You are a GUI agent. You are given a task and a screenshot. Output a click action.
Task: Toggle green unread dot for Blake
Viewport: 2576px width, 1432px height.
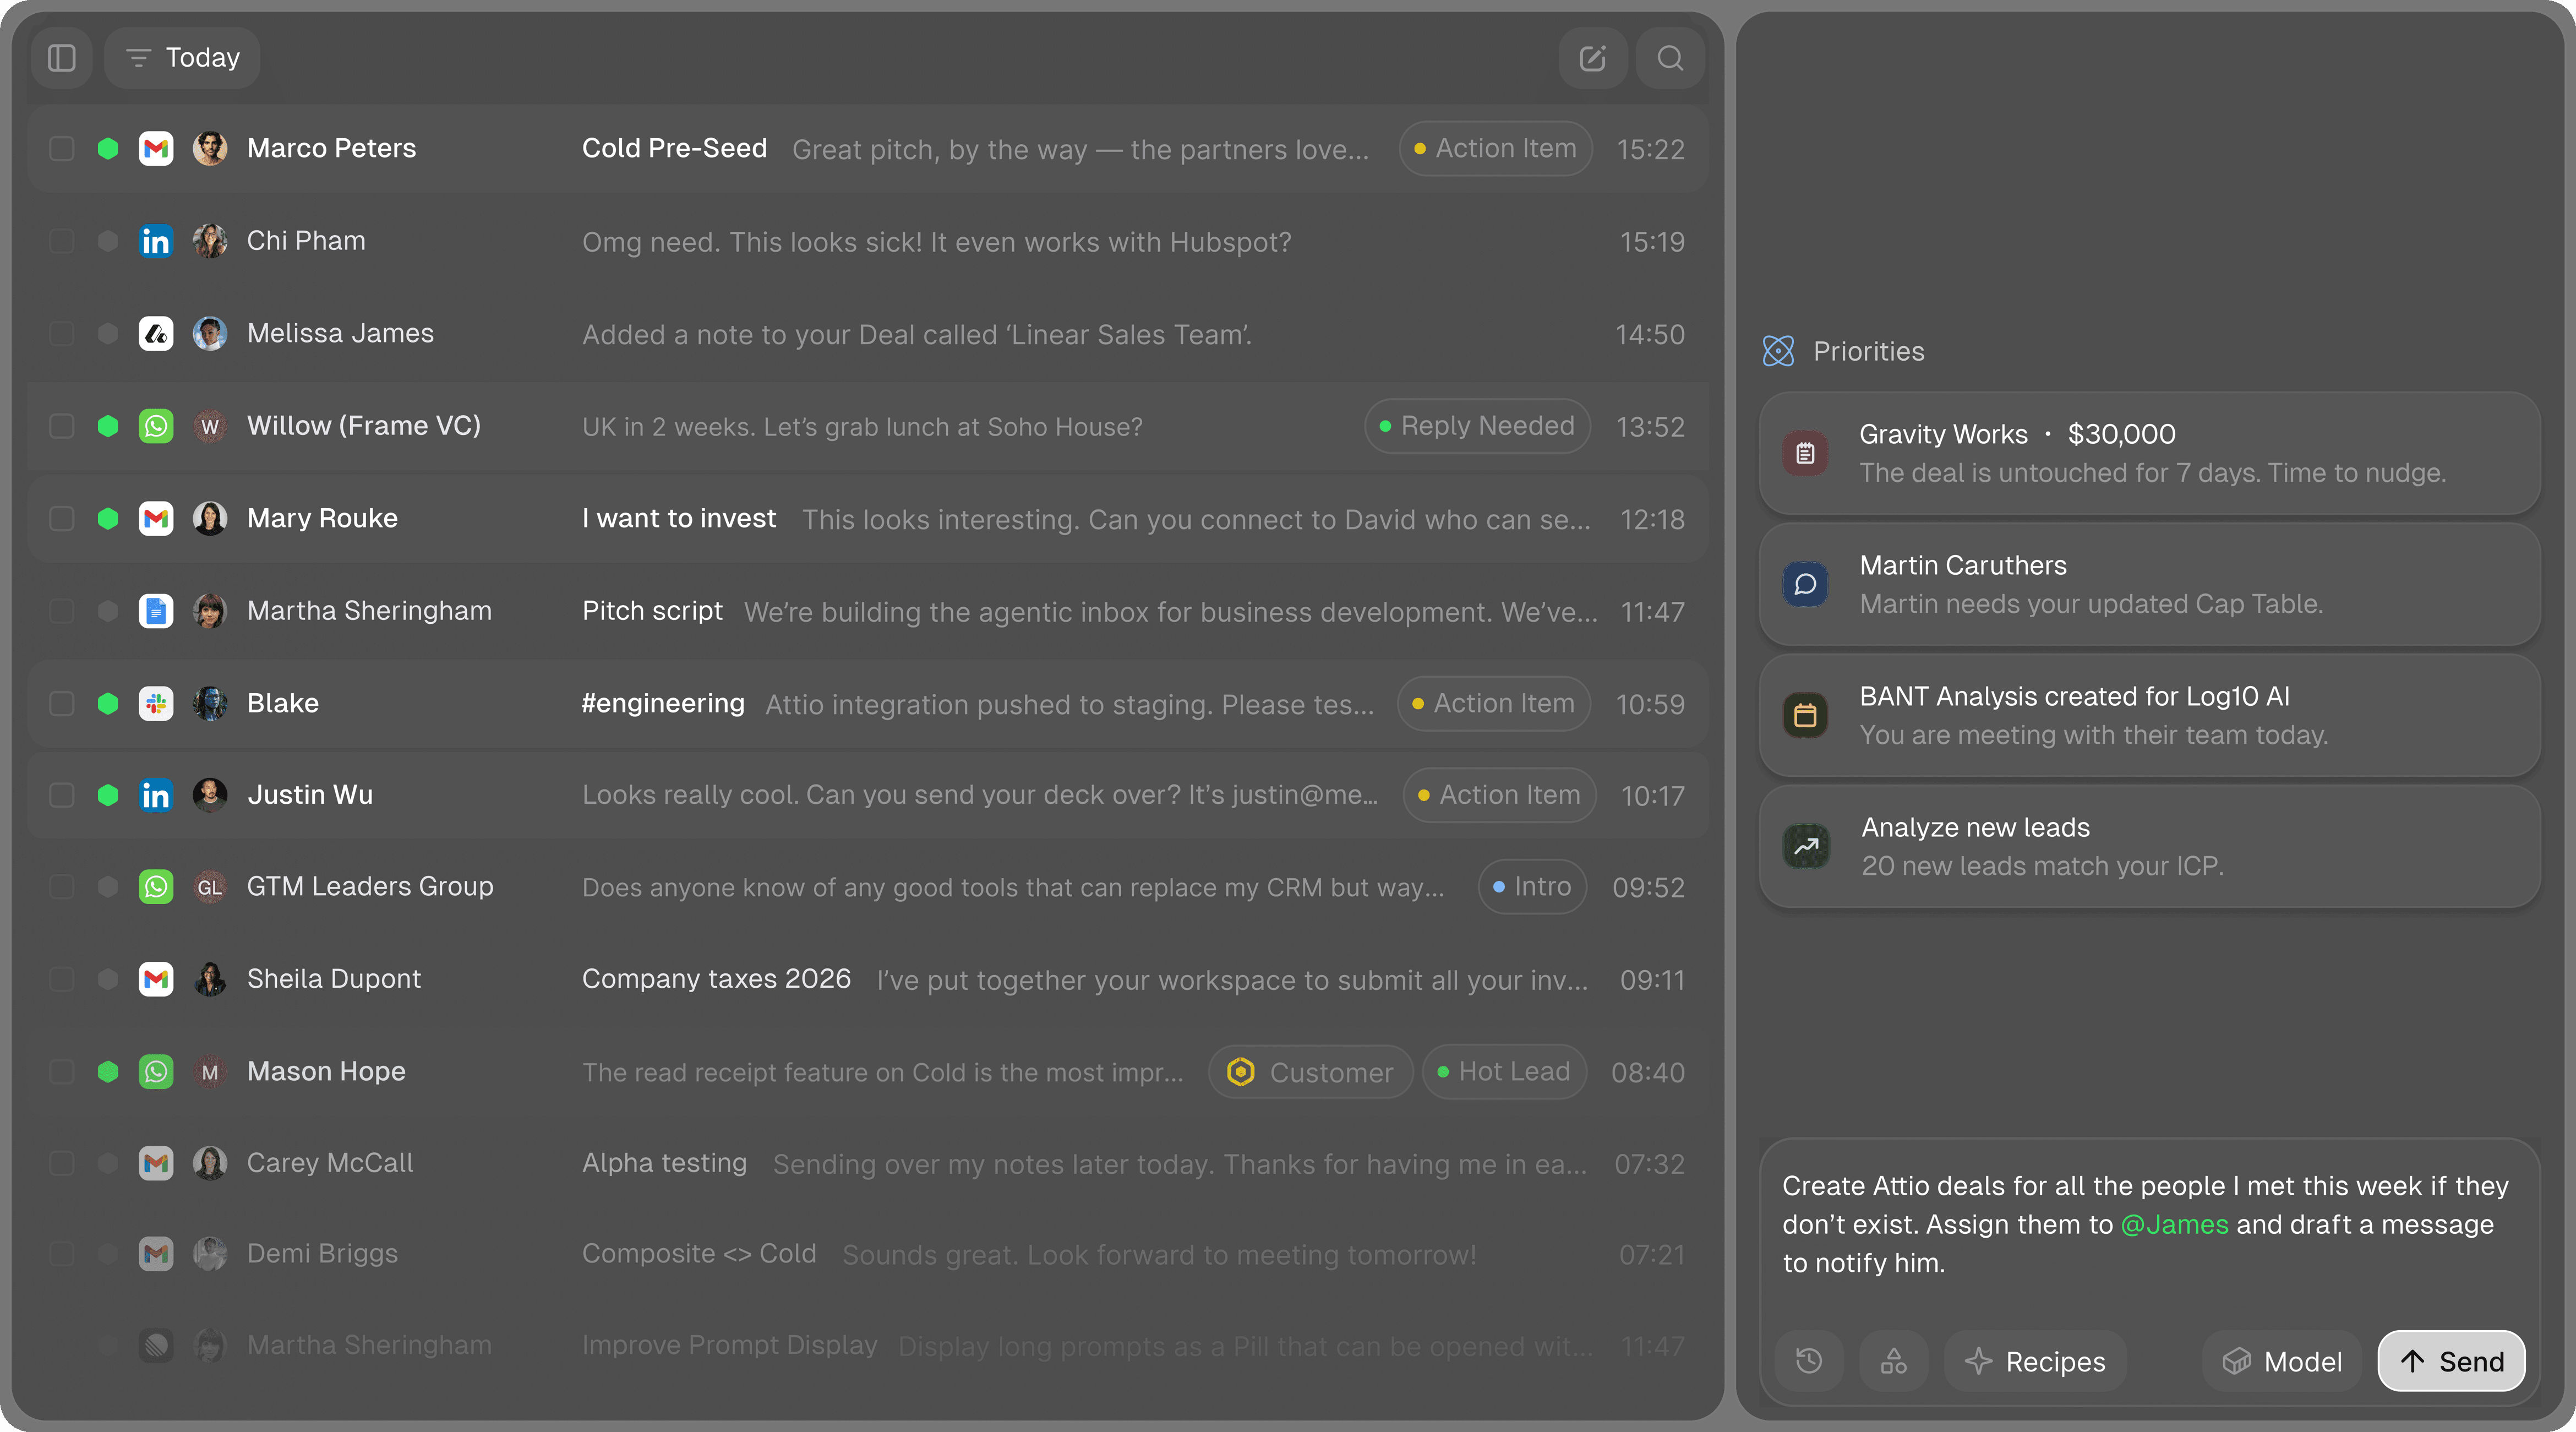(x=108, y=703)
